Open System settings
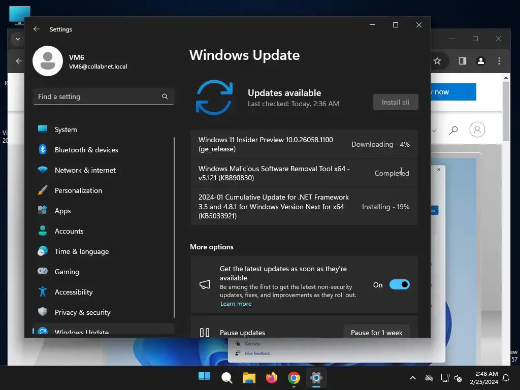The height and width of the screenshot is (390, 520). (x=104, y=129)
